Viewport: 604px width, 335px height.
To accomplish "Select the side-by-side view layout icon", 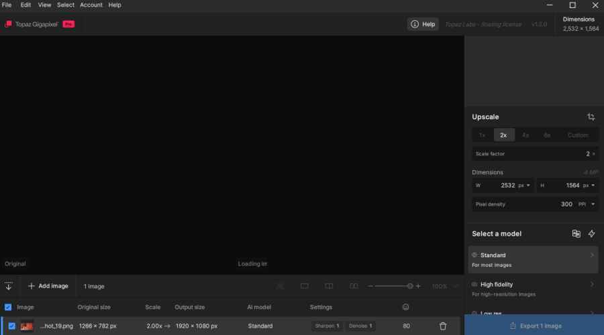I will click(354, 286).
